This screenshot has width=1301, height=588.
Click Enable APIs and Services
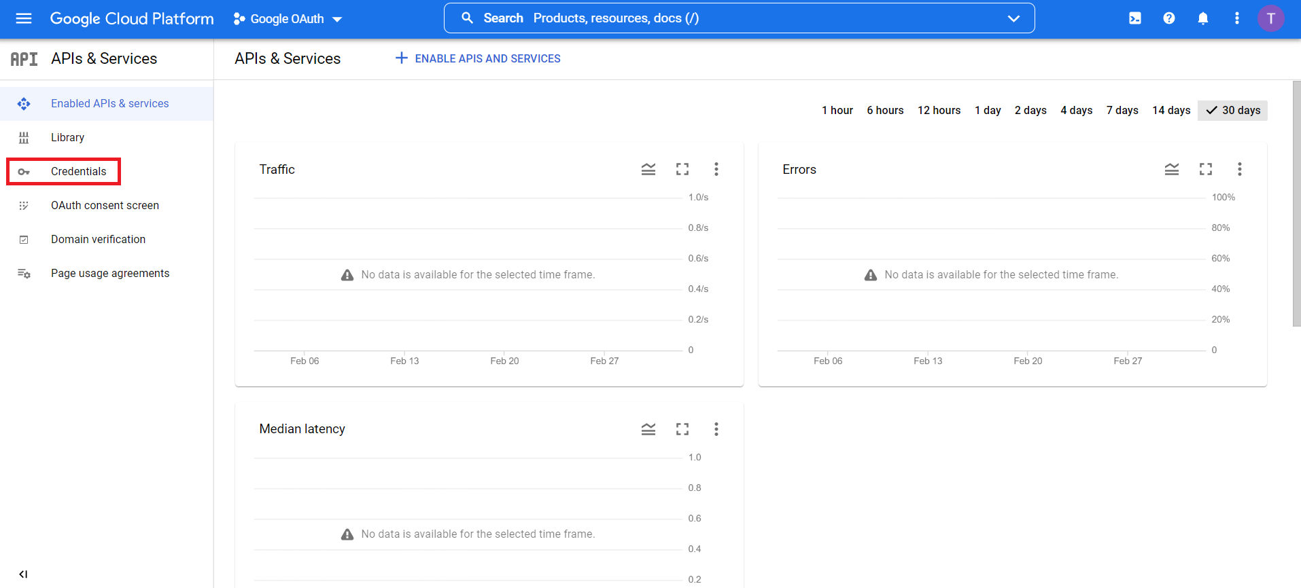478,59
